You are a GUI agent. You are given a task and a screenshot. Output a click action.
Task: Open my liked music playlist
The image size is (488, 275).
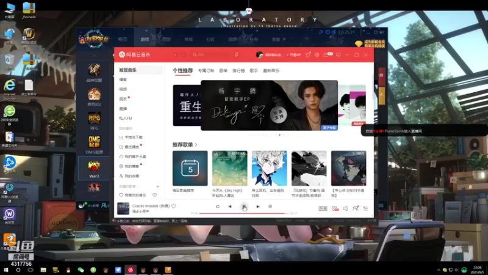point(133,195)
